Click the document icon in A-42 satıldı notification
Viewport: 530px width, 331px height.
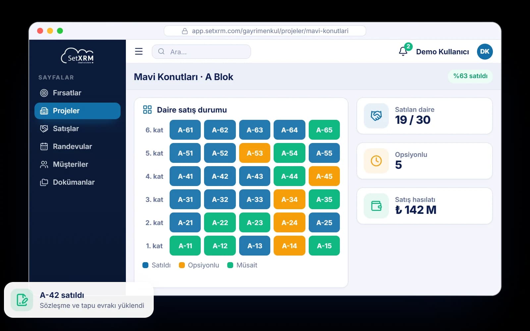[x=22, y=300]
